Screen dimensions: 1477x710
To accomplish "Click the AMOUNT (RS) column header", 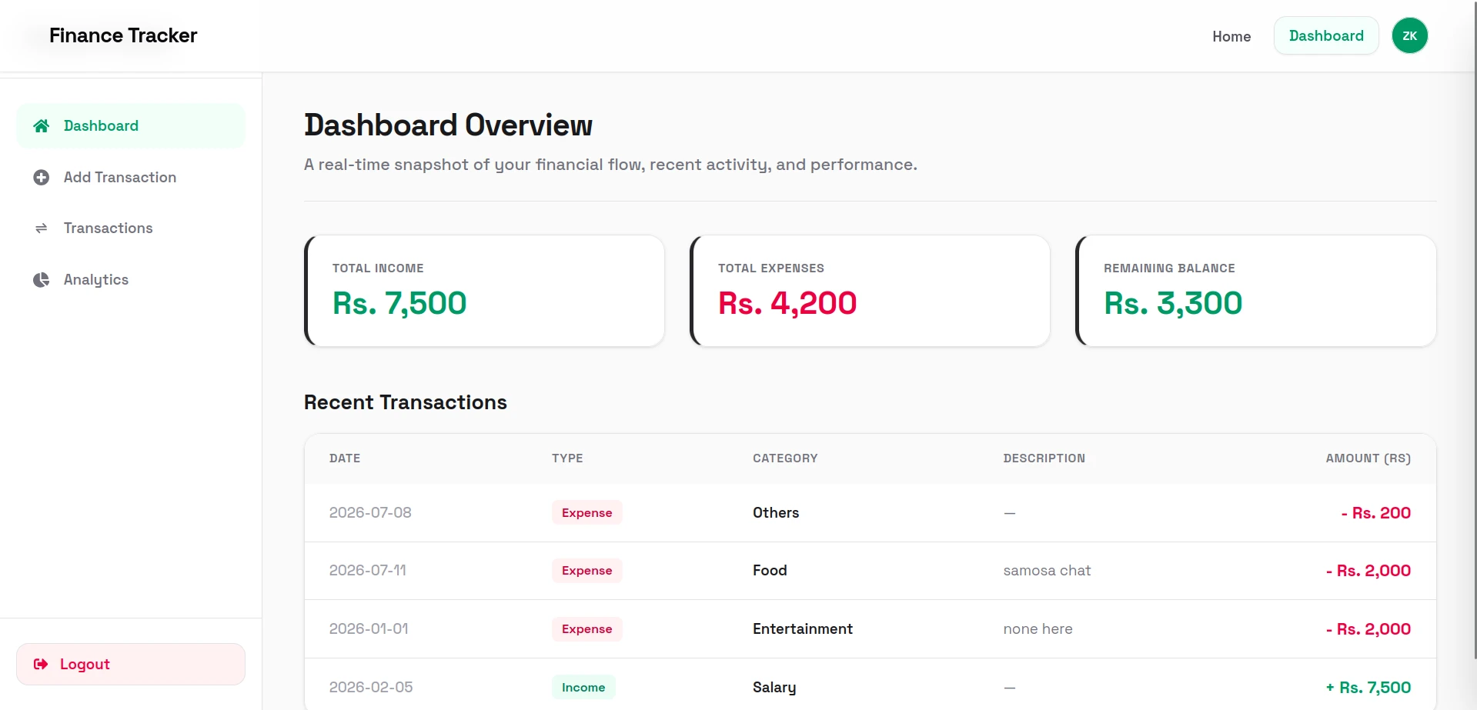I will pos(1368,458).
